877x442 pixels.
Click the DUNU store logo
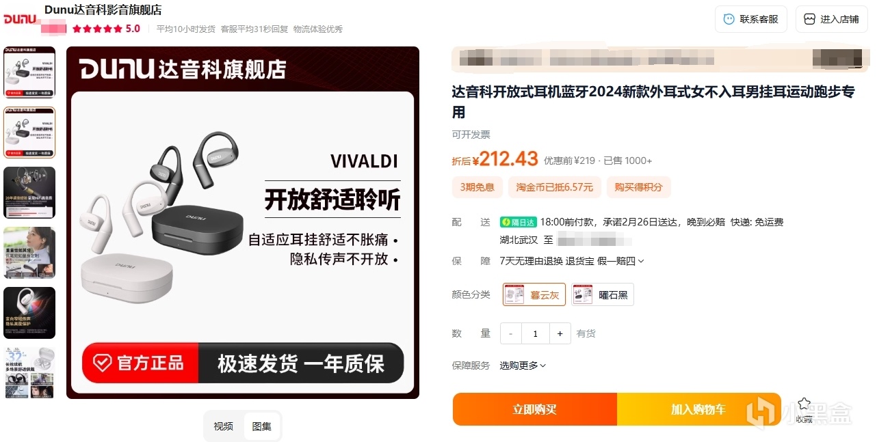click(x=21, y=19)
